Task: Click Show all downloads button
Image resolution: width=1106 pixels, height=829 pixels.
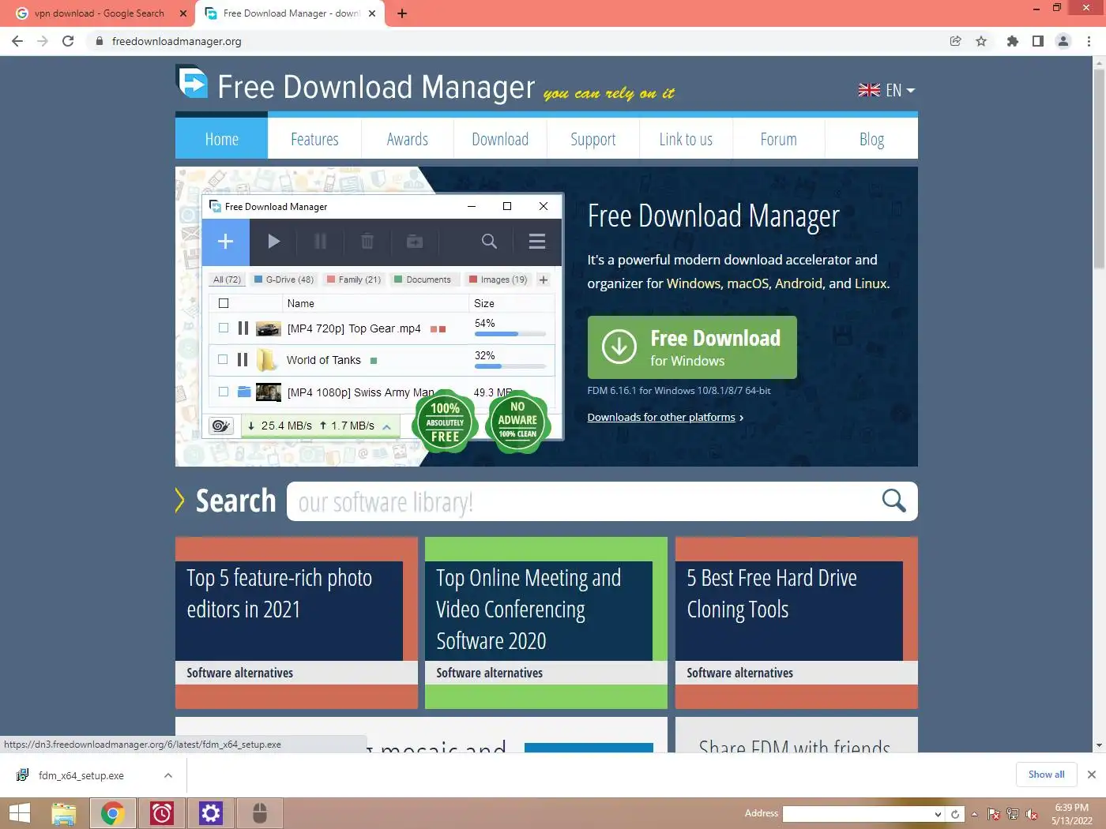Action: 1046,775
